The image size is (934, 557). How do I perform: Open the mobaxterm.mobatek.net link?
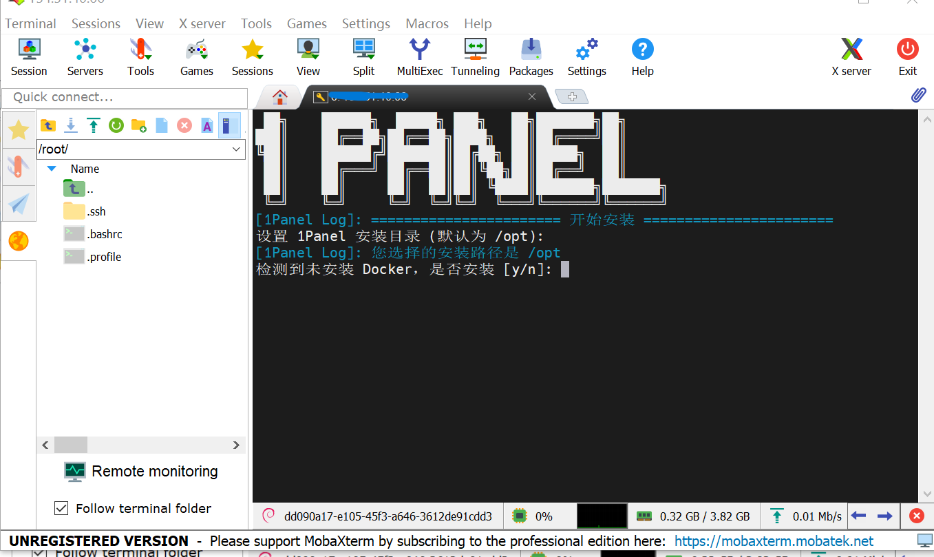tap(774, 541)
